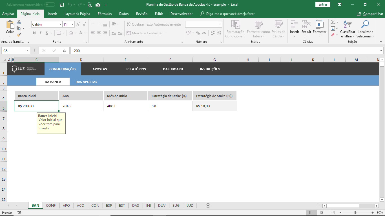Viewport: 385px width, 216px height.
Task: Increase font size with the larger A icon
Action: pyautogui.click(x=78, y=24)
